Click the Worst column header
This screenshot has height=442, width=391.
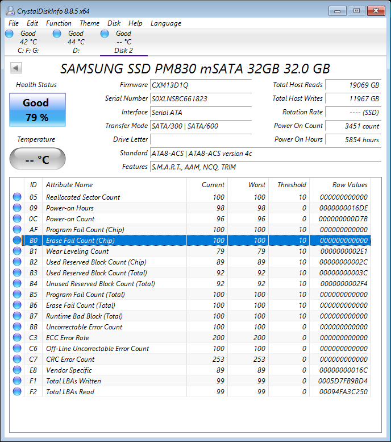248,185
